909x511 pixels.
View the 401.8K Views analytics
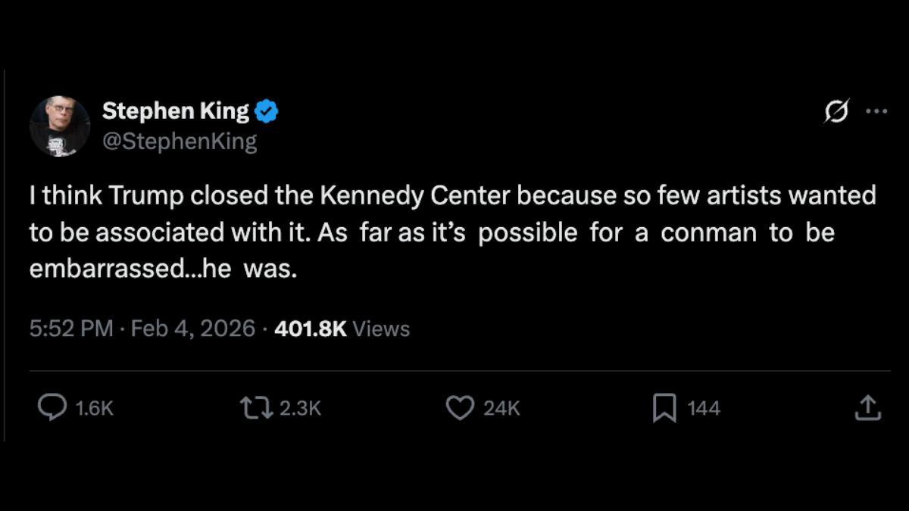point(342,329)
